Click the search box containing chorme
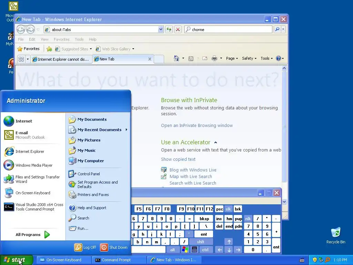 228,29
